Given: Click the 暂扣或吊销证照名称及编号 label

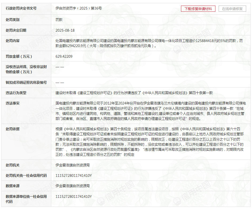Looking at the screenshot, I should click(x=26, y=82).
